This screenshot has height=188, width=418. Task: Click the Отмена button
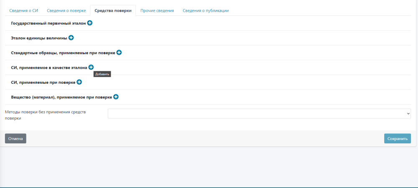pos(15,138)
